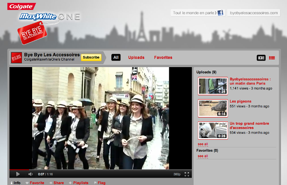
Task: Play the video with the play button
Action: tap(18, 174)
